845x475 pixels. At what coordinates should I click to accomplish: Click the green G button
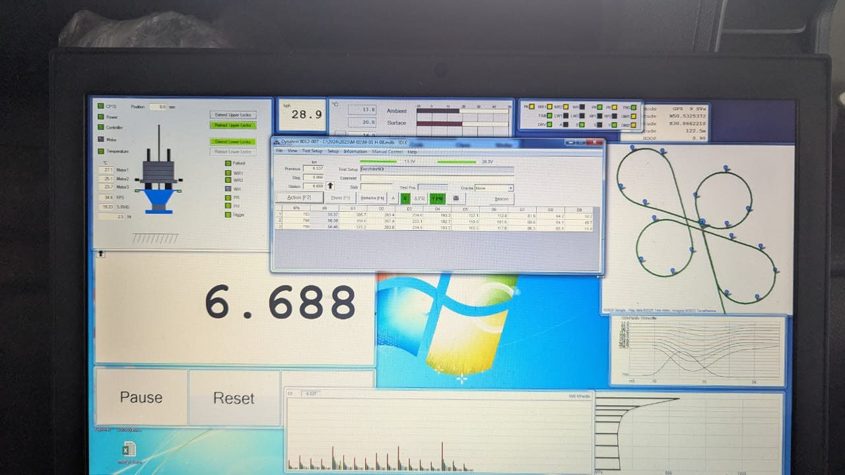click(406, 198)
